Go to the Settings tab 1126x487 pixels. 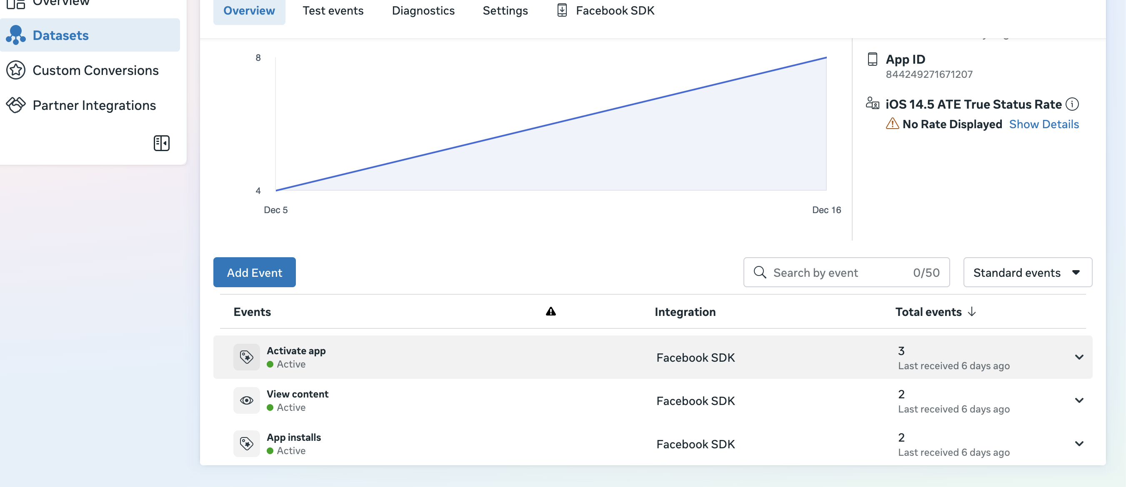click(505, 10)
